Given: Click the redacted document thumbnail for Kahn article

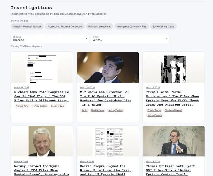Looking at the screenshot, I should click(x=42, y=67).
